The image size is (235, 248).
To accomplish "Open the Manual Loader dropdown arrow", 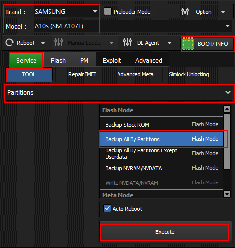I will 111,43.
